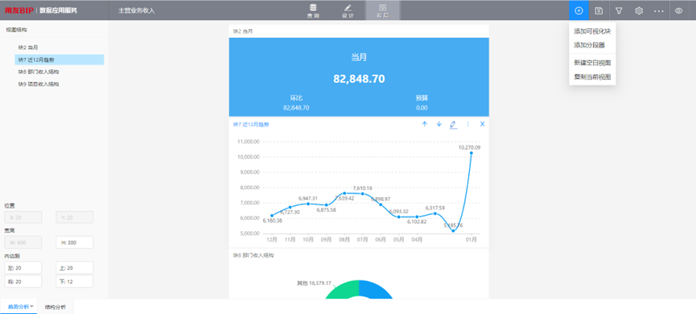Expand the 趋势分析 bottom tab dropdown arrow
Viewport: 696px width, 314px height.
point(32,307)
